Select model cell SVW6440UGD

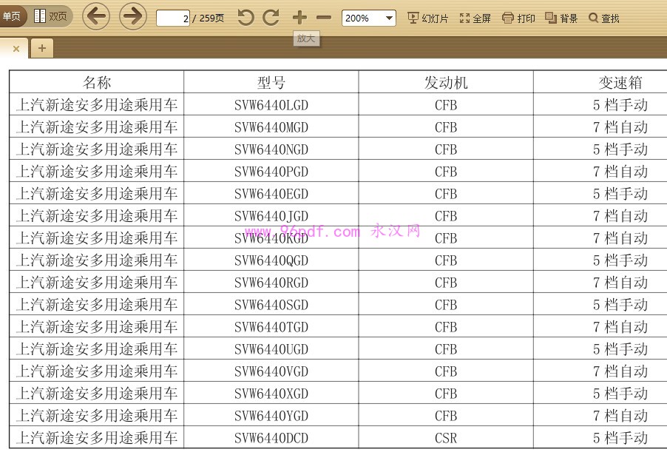pyautogui.click(x=271, y=348)
